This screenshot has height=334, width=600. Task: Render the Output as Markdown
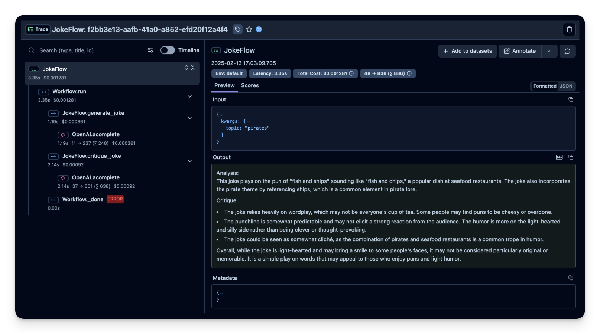point(559,157)
